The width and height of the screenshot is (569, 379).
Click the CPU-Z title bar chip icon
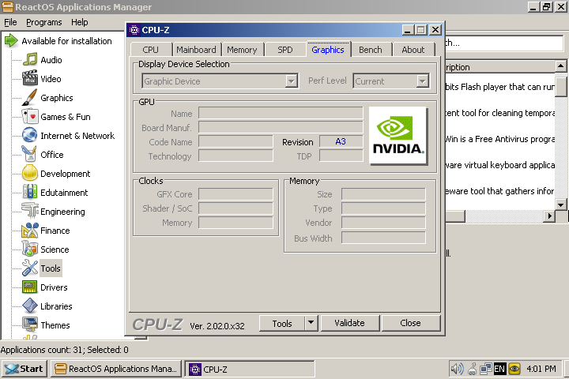tap(134, 30)
